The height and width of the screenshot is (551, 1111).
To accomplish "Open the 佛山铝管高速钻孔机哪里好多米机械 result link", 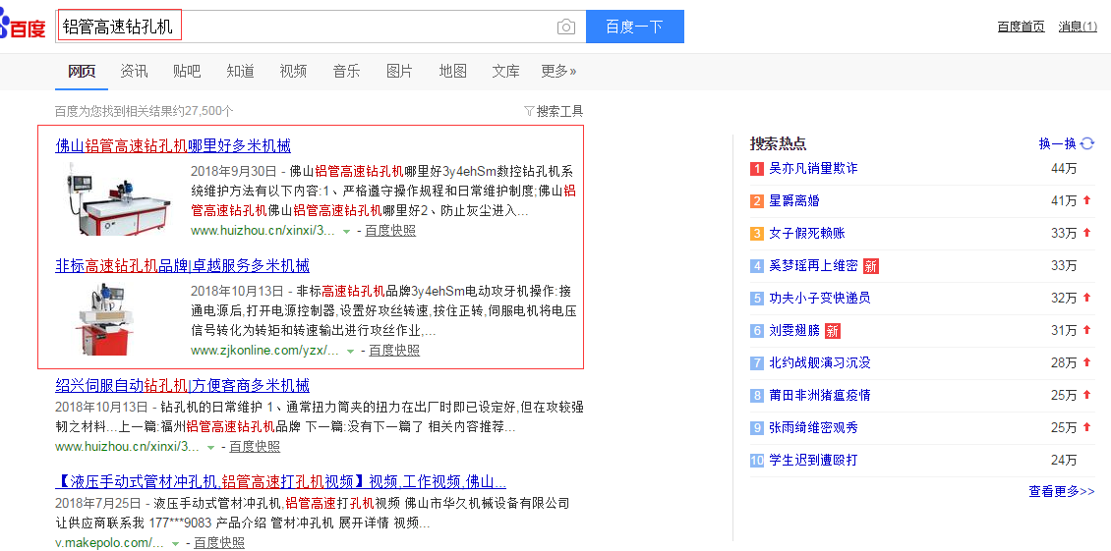I will click(x=173, y=145).
